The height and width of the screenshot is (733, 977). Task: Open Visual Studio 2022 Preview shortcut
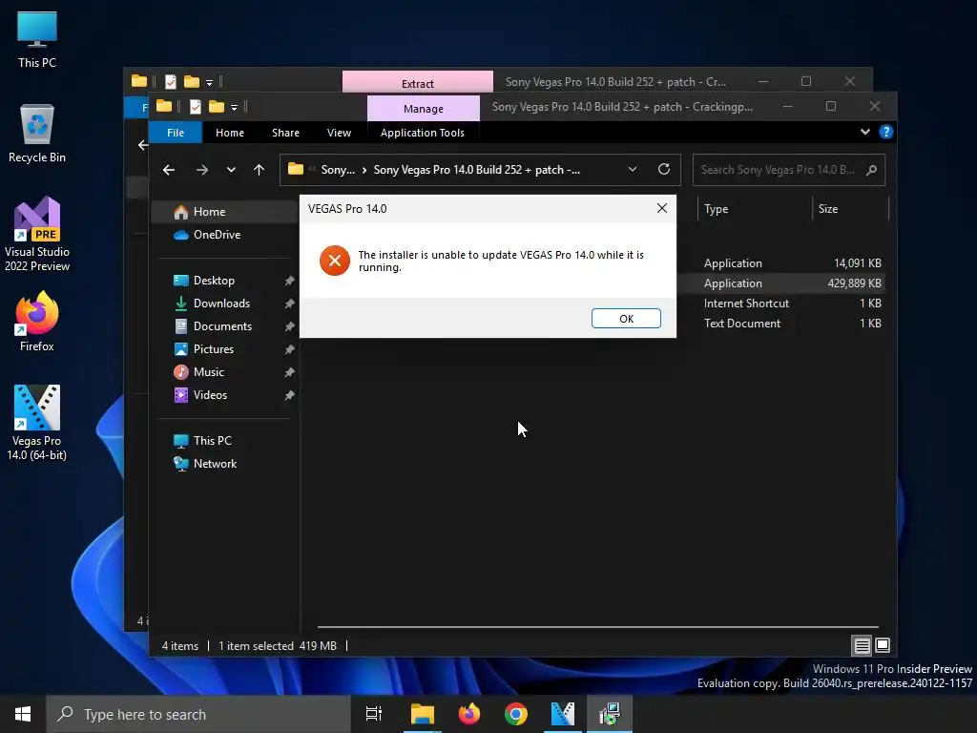coord(37,235)
